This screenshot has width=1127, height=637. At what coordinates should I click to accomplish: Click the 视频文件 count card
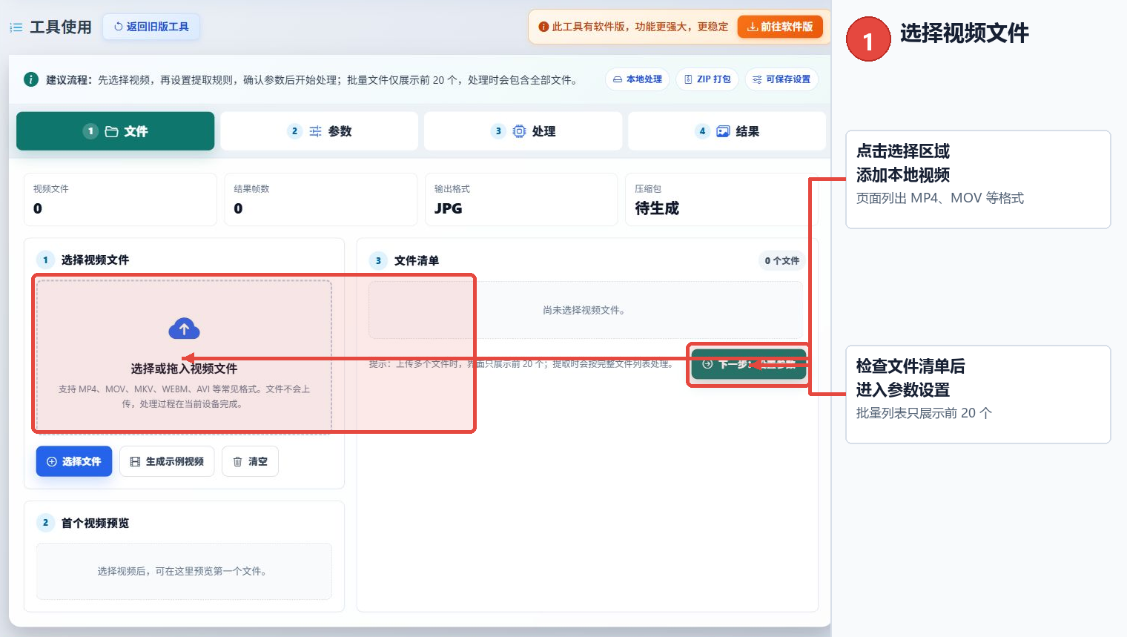tap(120, 199)
